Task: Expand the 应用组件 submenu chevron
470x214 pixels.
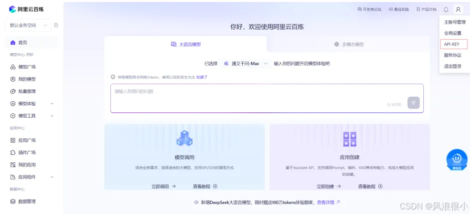Action: point(52,177)
